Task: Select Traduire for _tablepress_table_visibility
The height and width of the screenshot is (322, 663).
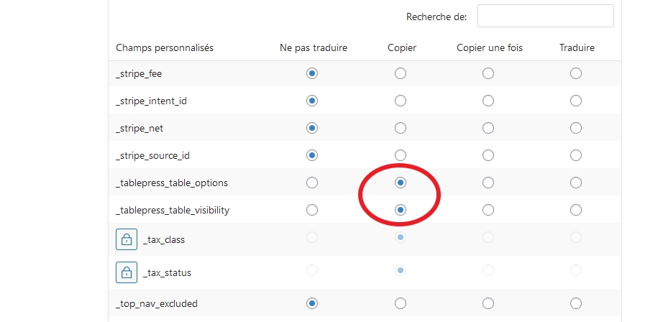Action: point(576,210)
